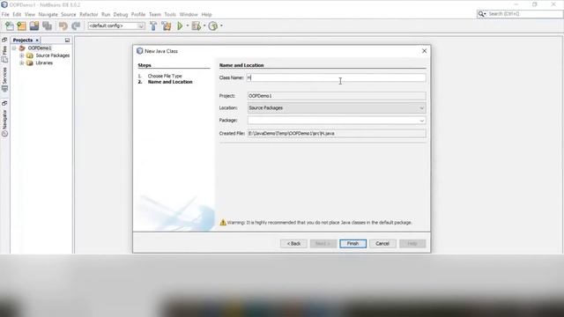Select Source Packages in tree

click(x=53, y=55)
